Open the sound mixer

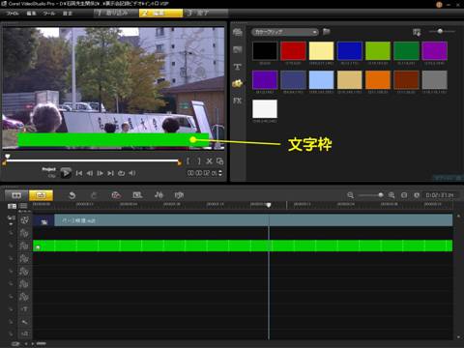[159, 195]
